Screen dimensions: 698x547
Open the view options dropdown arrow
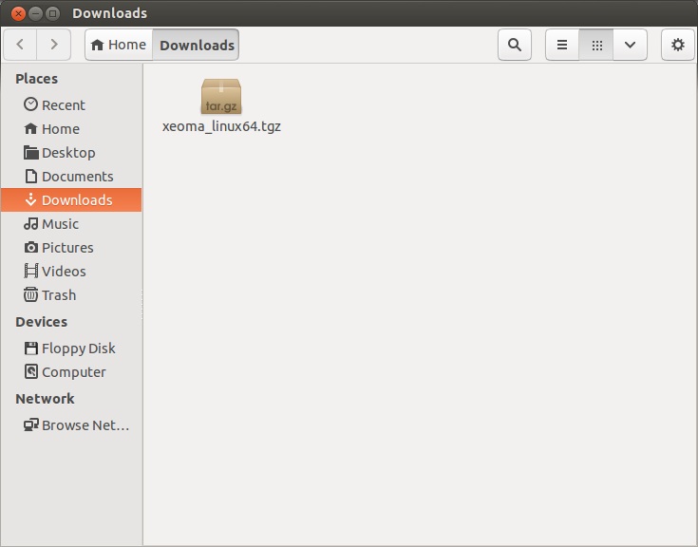coord(630,45)
